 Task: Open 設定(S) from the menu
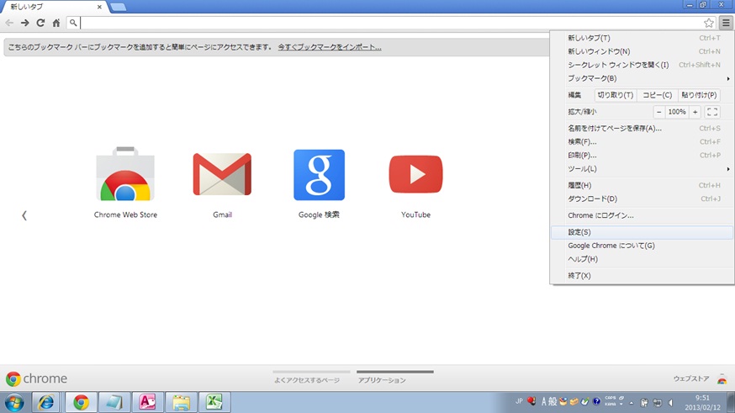coord(642,232)
